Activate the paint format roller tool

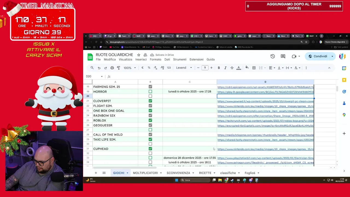tap(118, 68)
